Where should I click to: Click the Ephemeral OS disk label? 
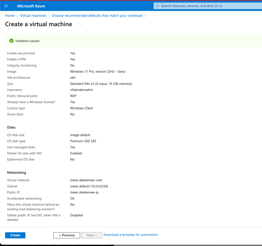click(21, 159)
